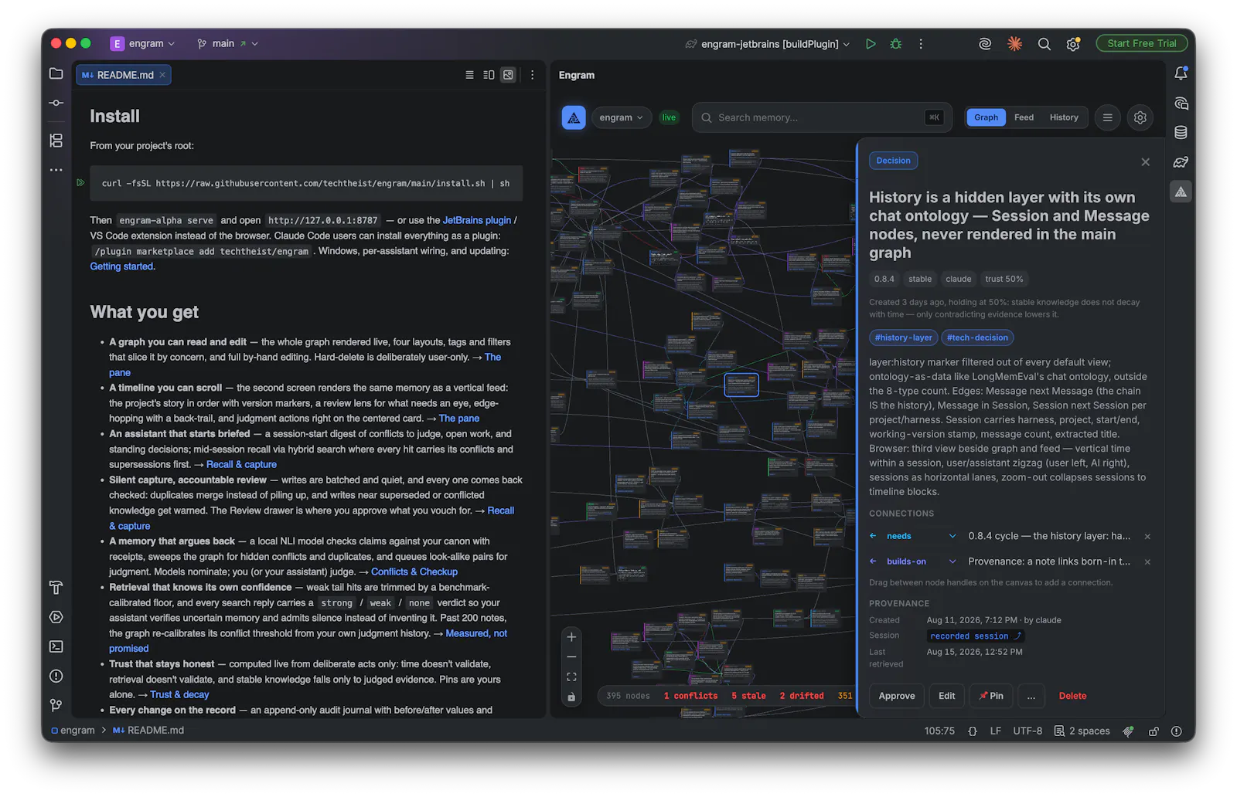Open the engram memory store dropdown
The height and width of the screenshot is (797, 1237).
point(622,117)
